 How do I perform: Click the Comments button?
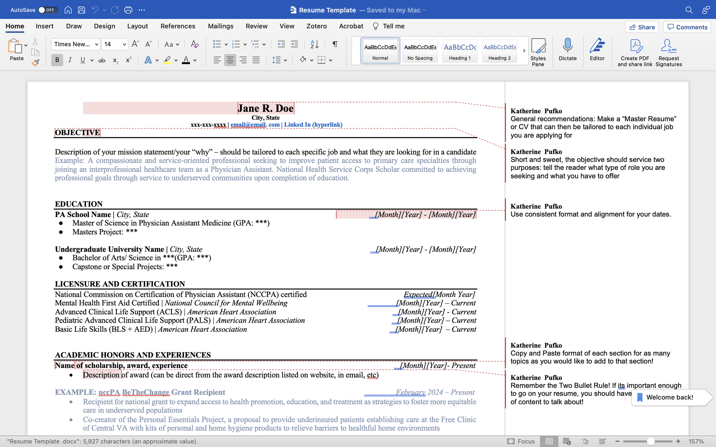click(687, 27)
